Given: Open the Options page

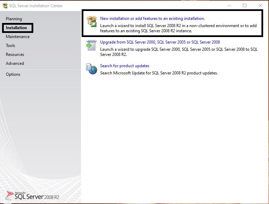Looking at the screenshot, I should point(13,74).
